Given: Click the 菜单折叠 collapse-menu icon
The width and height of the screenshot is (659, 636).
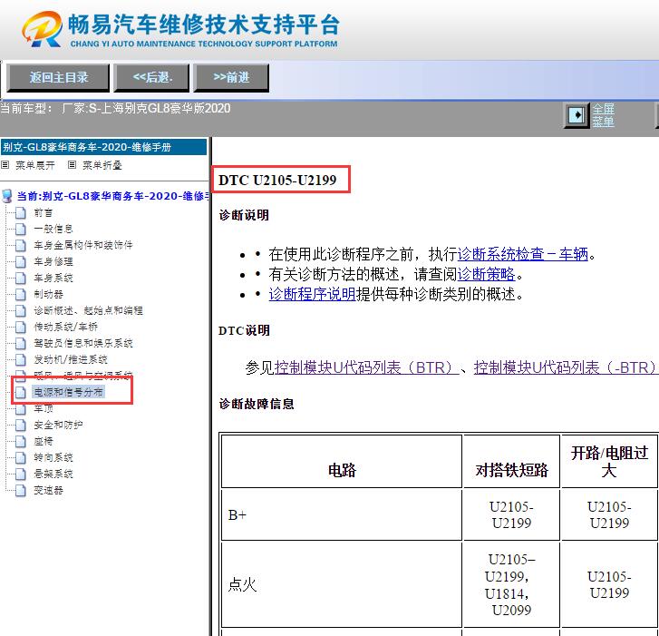Looking at the screenshot, I should coord(72,165).
